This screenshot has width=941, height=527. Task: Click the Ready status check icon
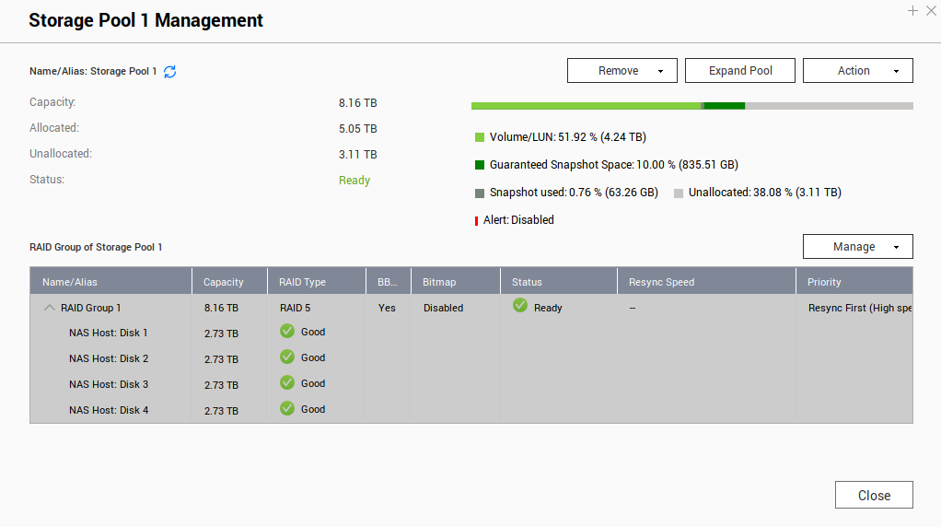pyautogui.click(x=520, y=307)
